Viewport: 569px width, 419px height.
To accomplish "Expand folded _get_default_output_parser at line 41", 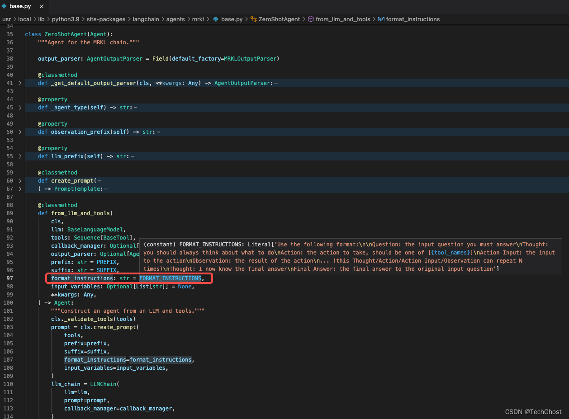I will coord(20,83).
